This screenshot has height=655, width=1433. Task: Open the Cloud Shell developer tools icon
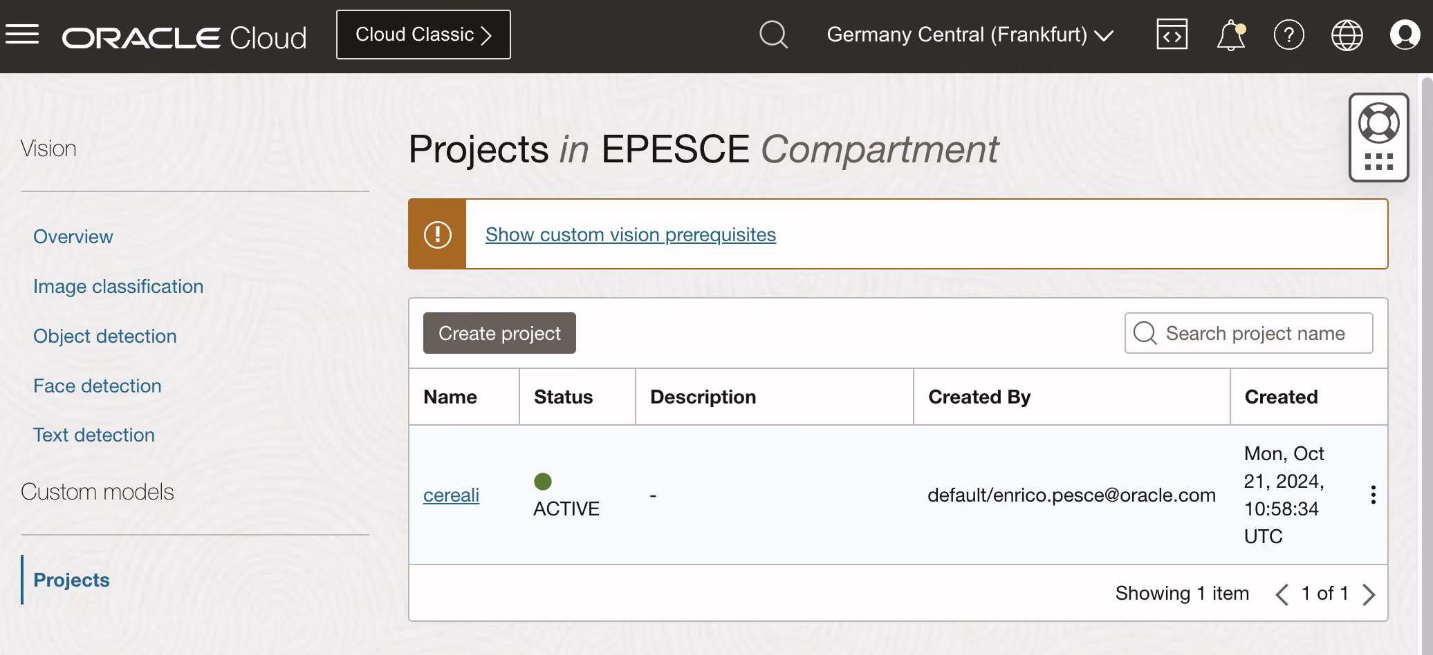point(1172,35)
